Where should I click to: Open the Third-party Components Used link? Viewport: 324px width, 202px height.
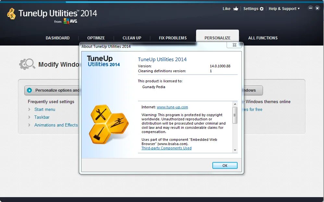coord(166,148)
